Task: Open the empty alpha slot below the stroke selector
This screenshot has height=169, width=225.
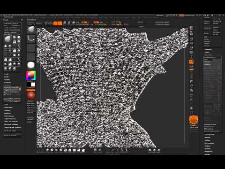Action: point(31,48)
